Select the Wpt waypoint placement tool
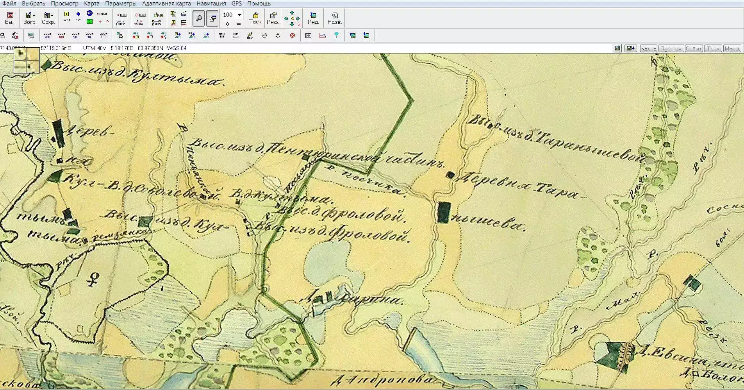 (67, 17)
